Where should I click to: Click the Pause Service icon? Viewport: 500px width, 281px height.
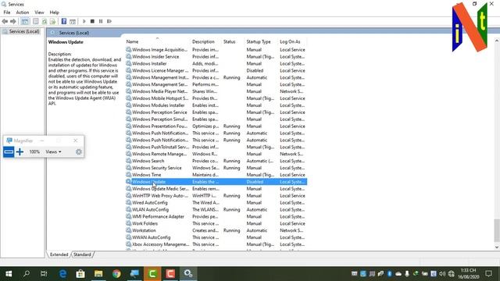click(x=101, y=21)
